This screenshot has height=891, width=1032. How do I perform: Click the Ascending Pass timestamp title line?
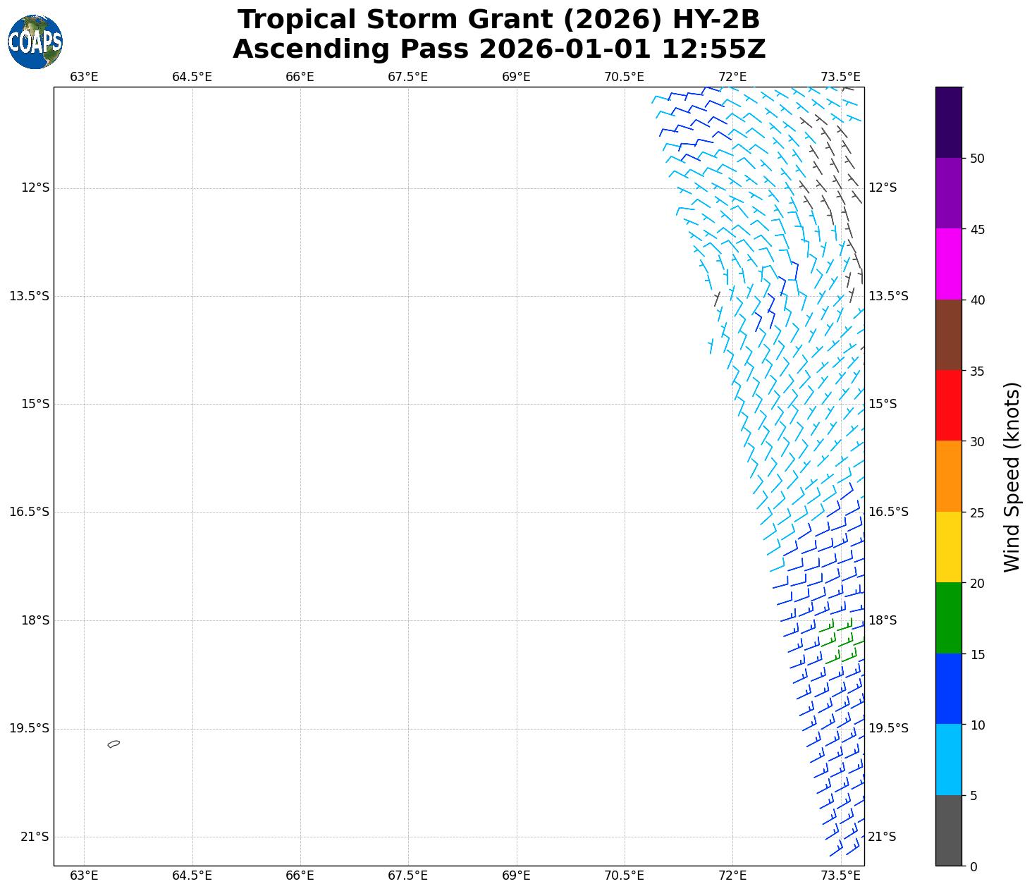(498, 49)
